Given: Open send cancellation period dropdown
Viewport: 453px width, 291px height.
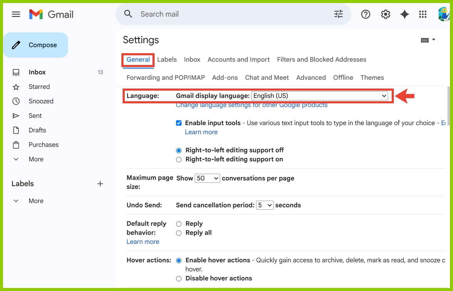Looking at the screenshot, I should (265, 205).
